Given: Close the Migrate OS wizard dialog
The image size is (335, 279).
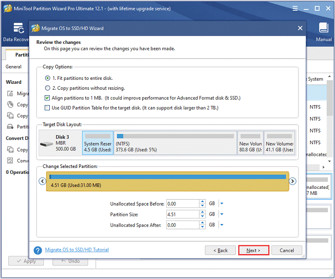Looking at the screenshot, I should pyautogui.click(x=300, y=28).
